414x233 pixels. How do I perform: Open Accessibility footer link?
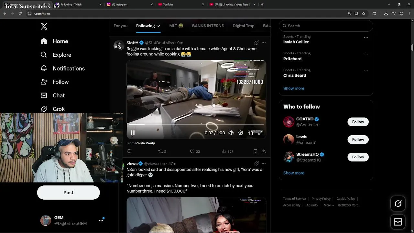point(292,205)
